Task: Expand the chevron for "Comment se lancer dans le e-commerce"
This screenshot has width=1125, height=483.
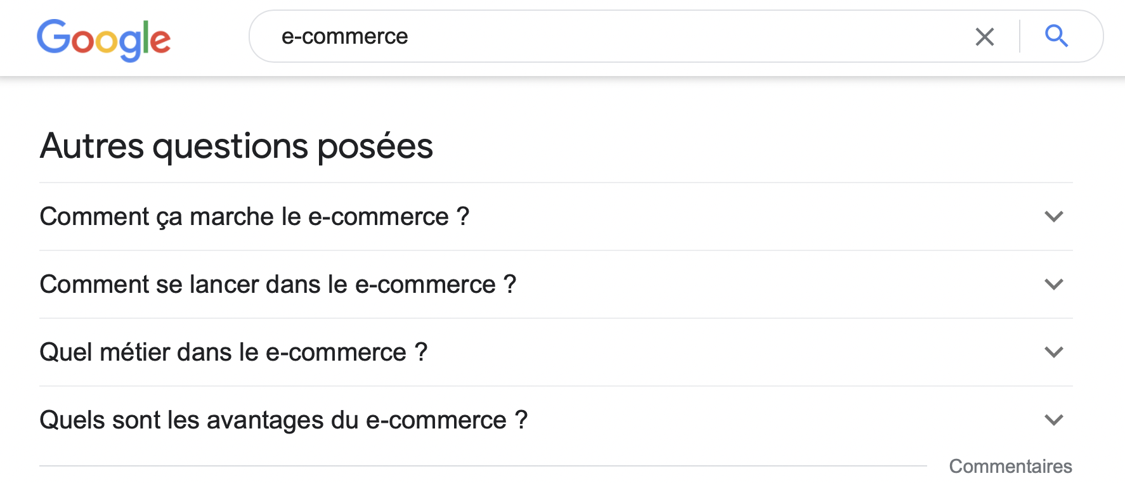Action: 1053,285
